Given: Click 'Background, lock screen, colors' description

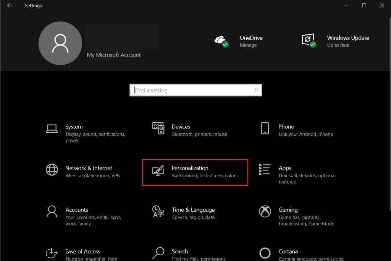Looking at the screenshot, I should point(205,176).
